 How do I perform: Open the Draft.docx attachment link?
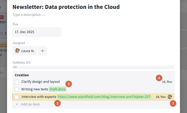[57, 89]
